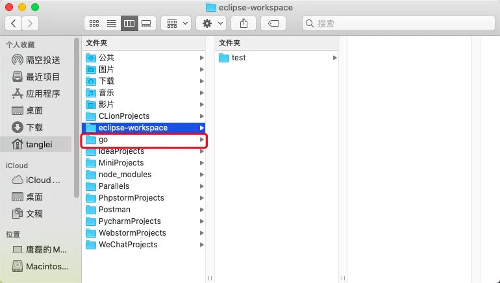The image size is (500, 283).
Task: Select the WeChatProjects folder
Action: pyautogui.click(x=144, y=245)
